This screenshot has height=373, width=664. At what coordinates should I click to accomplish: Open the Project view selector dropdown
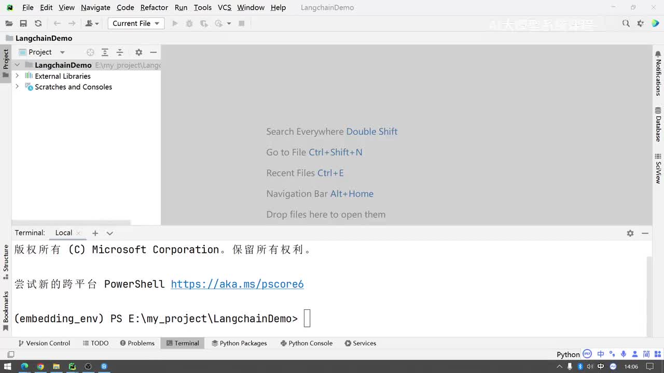(42, 52)
